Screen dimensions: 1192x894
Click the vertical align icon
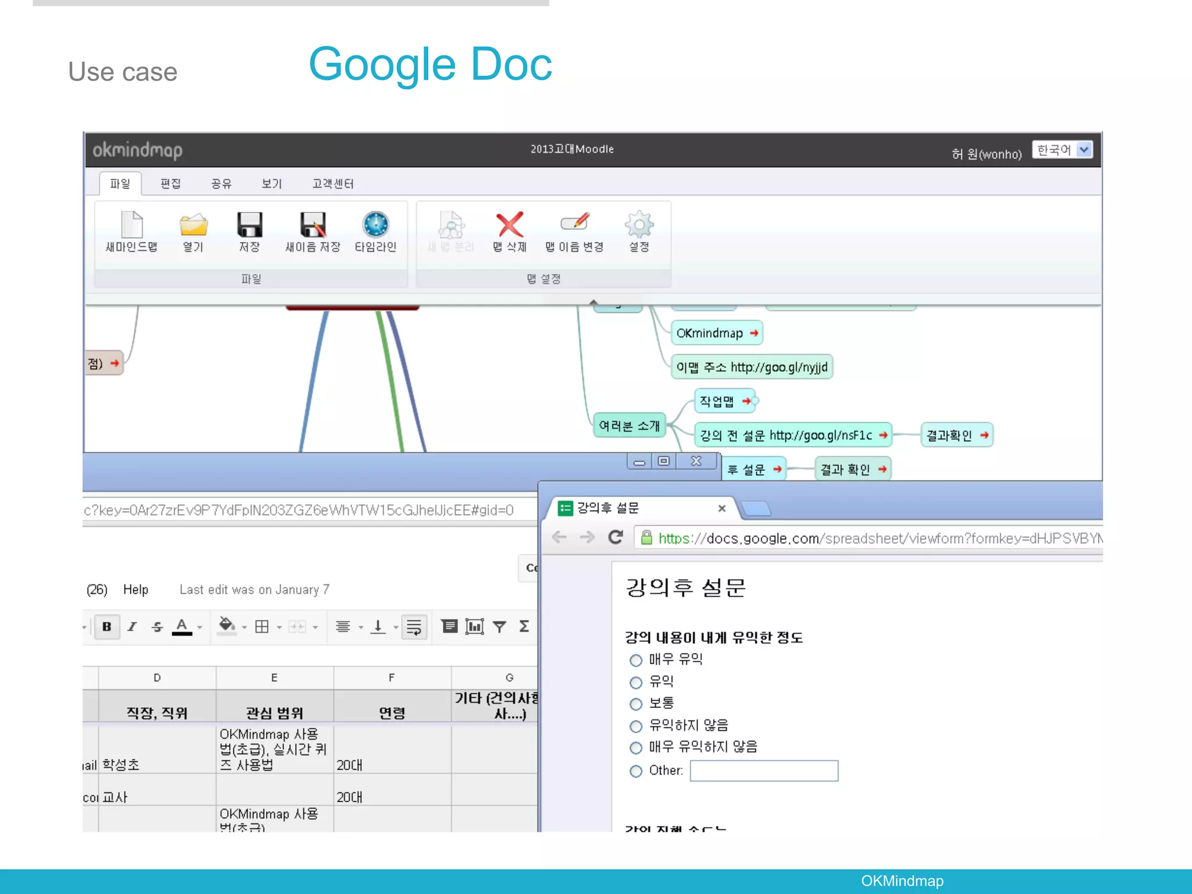(378, 627)
